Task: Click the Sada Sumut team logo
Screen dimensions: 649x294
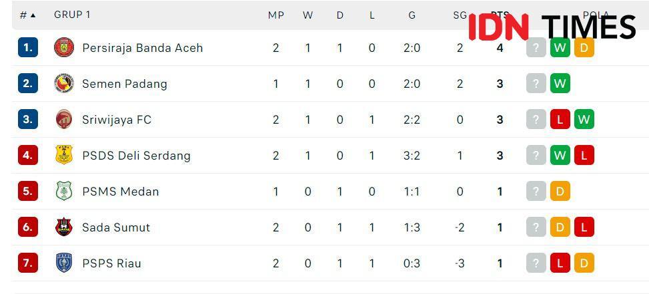Action: click(x=64, y=227)
